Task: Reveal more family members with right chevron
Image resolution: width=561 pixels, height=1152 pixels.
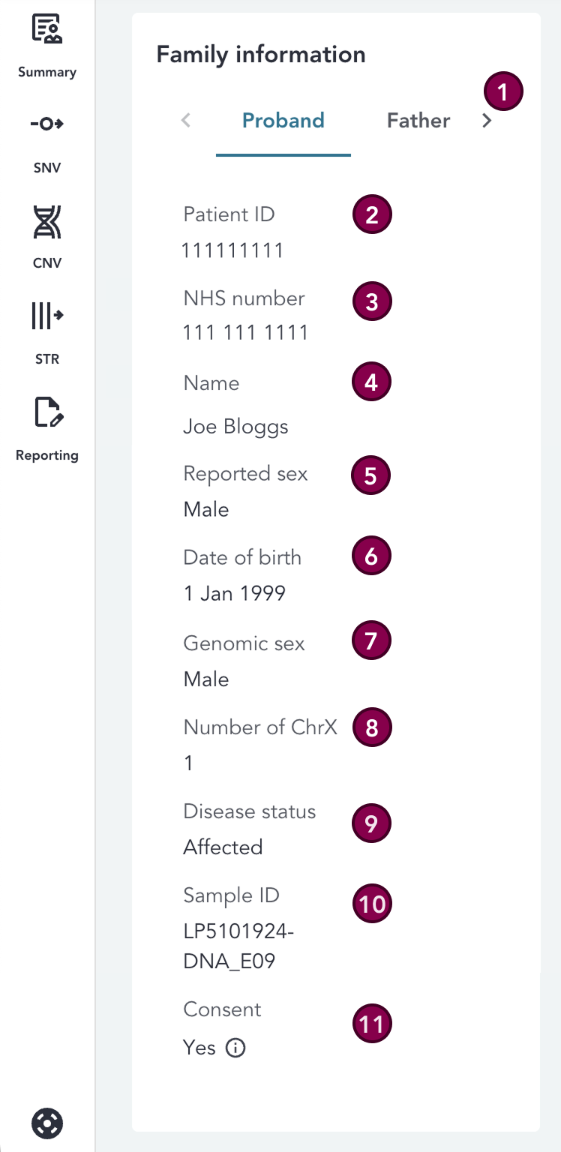Action: pyautogui.click(x=487, y=120)
